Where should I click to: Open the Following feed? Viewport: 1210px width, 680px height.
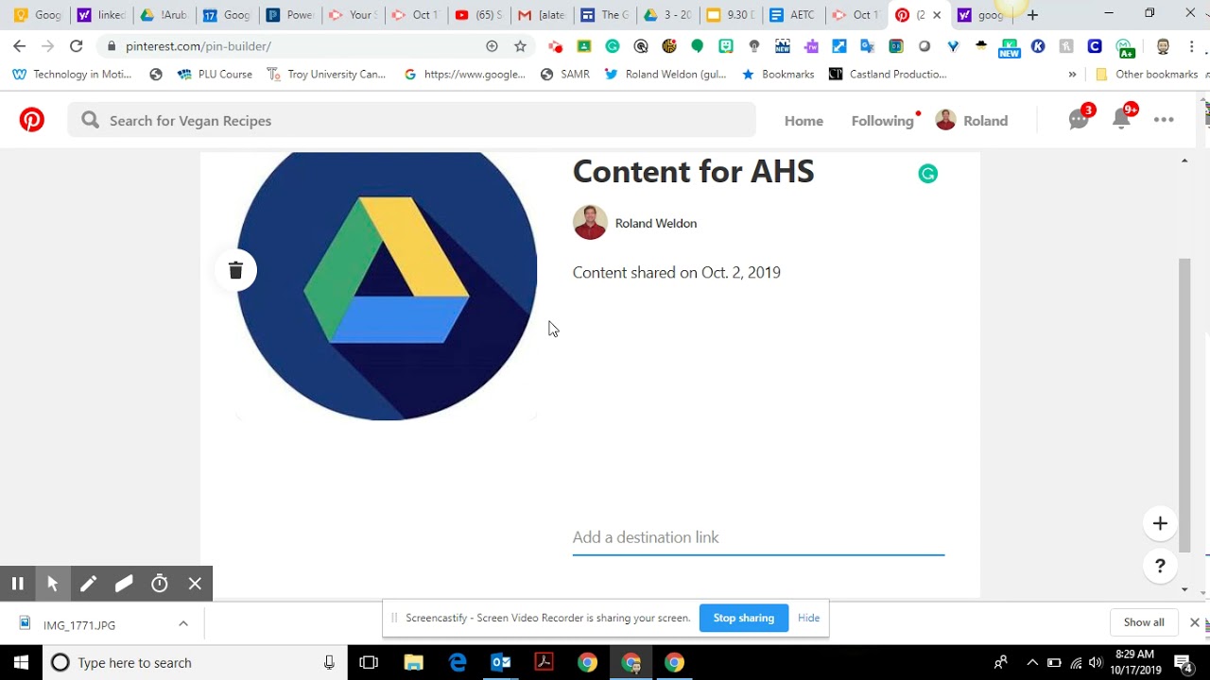[882, 121]
